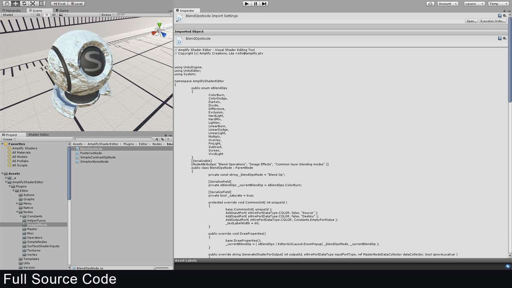Select the Rect transform tool
Viewport: 512px width, 288px height.
[41, 3]
